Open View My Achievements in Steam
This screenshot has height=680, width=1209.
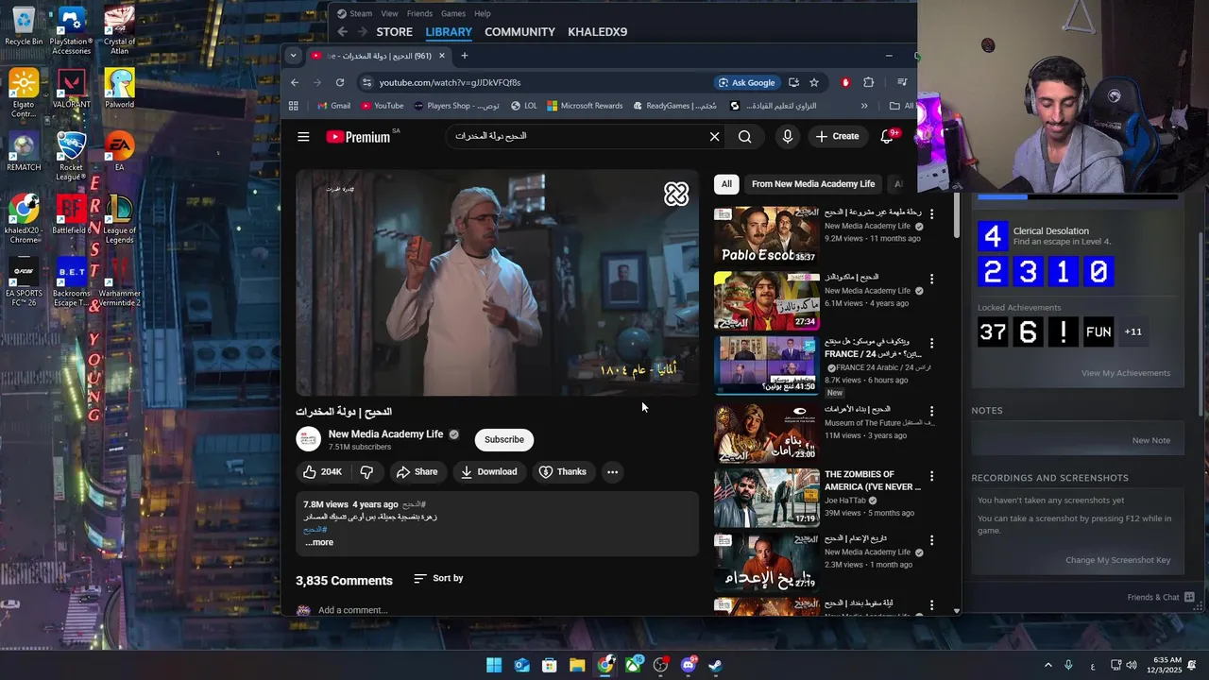point(1125,373)
